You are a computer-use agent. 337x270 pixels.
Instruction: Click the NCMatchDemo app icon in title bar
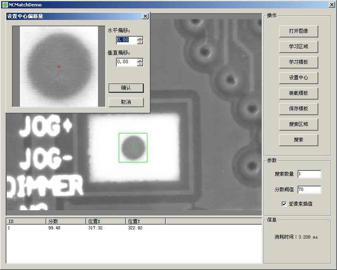pos(5,5)
